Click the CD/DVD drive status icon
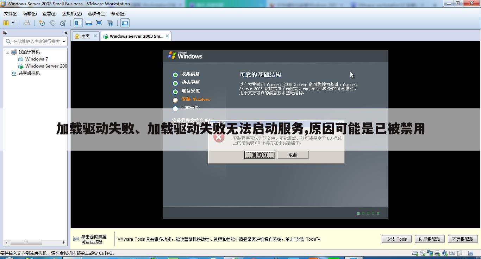 [x=423, y=253]
